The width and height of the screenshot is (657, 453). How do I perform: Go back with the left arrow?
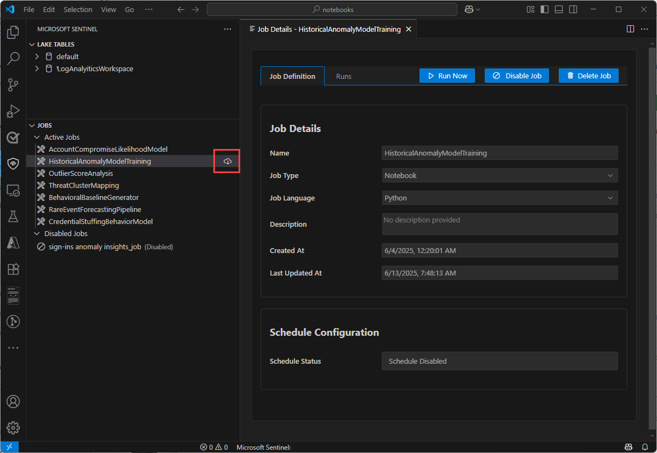(180, 9)
